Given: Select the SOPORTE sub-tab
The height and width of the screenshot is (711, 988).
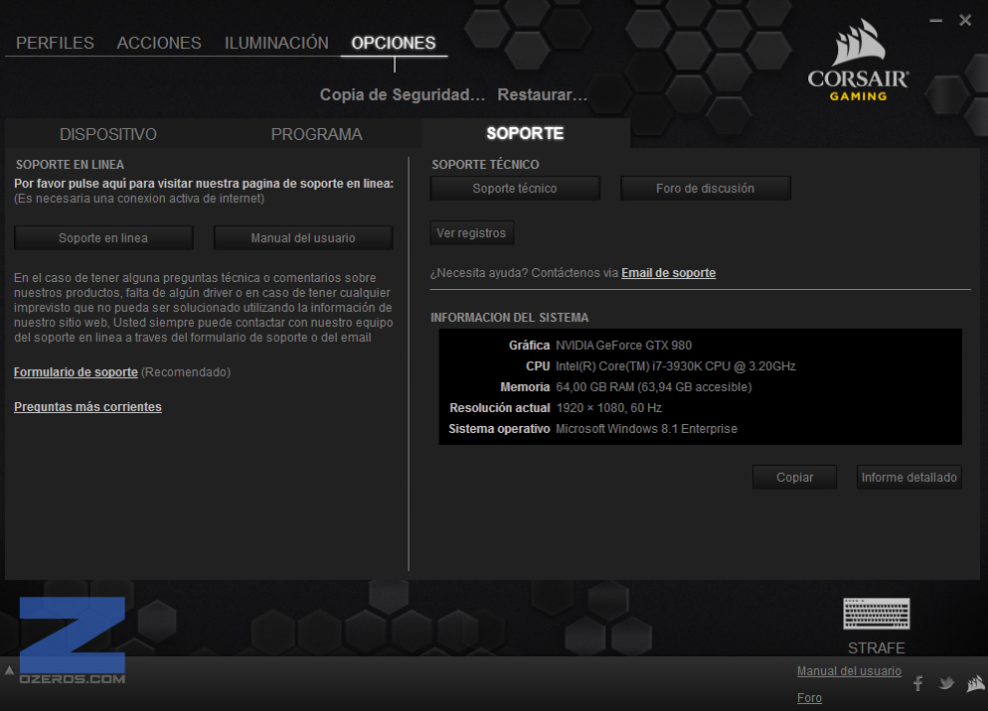Looking at the screenshot, I should point(526,133).
